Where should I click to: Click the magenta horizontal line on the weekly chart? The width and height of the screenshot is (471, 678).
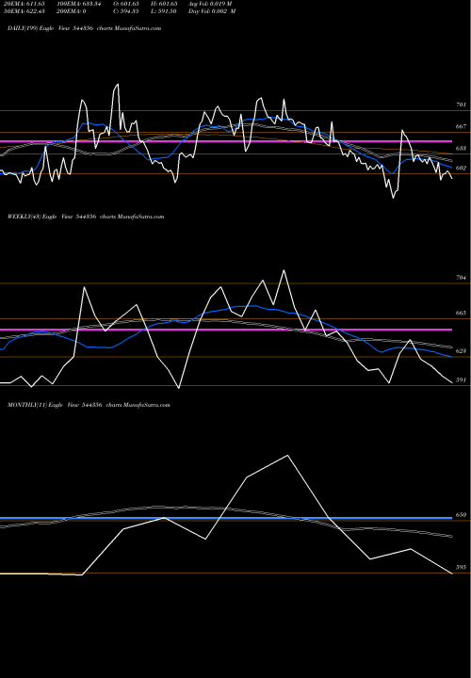pyautogui.click(x=226, y=330)
